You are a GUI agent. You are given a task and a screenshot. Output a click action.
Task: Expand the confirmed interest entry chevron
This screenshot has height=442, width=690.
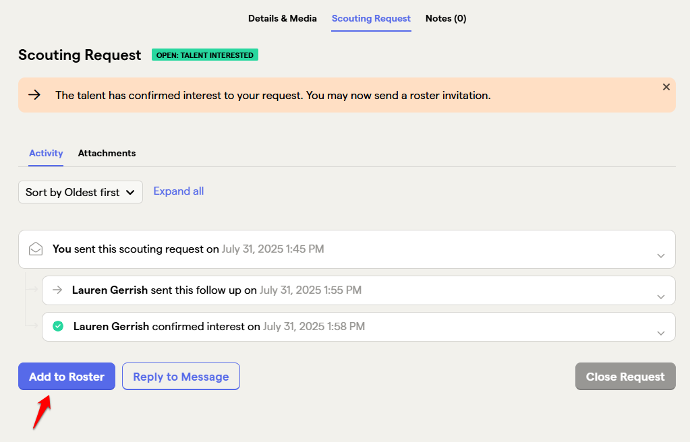[660, 333]
